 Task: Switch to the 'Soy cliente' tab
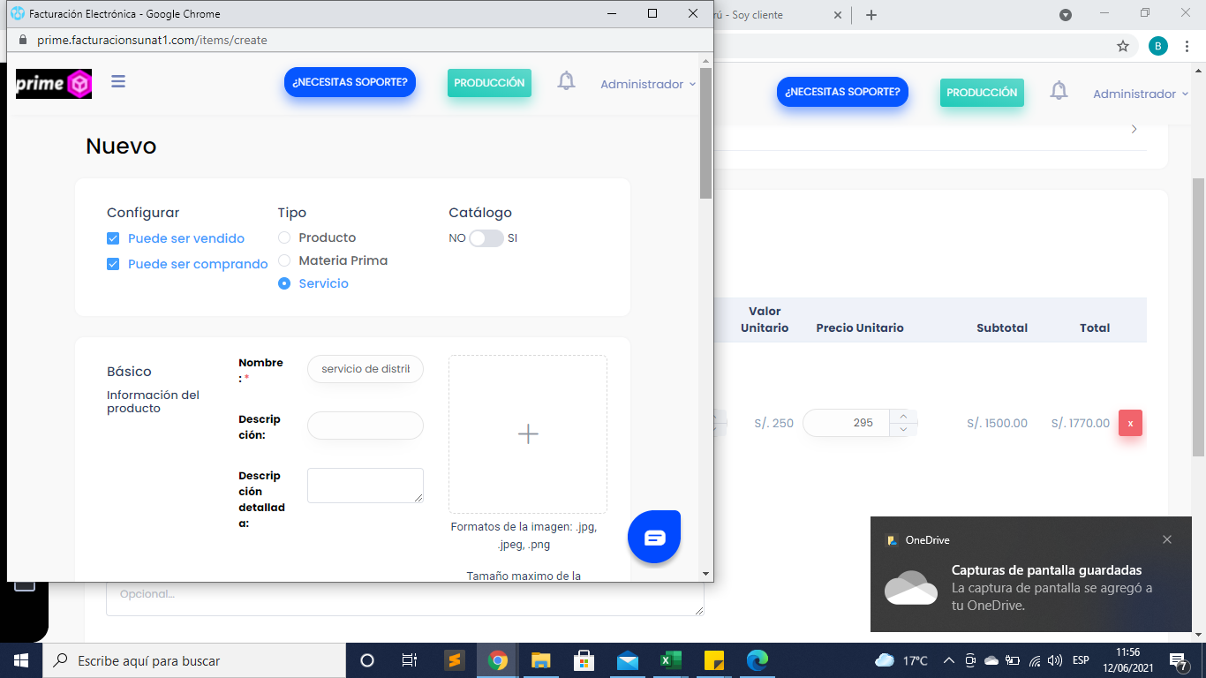[768, 15]
